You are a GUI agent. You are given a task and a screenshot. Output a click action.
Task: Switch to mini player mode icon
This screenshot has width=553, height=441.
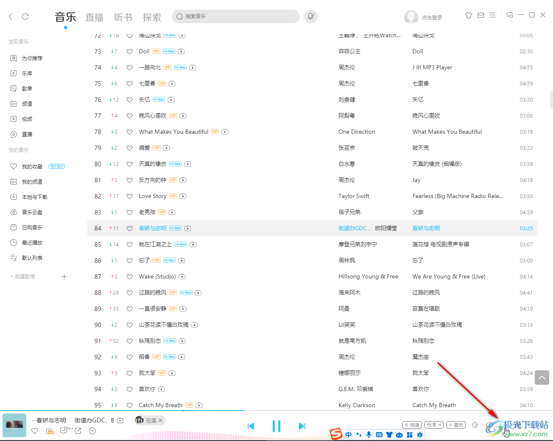click(x=510, y=15)
